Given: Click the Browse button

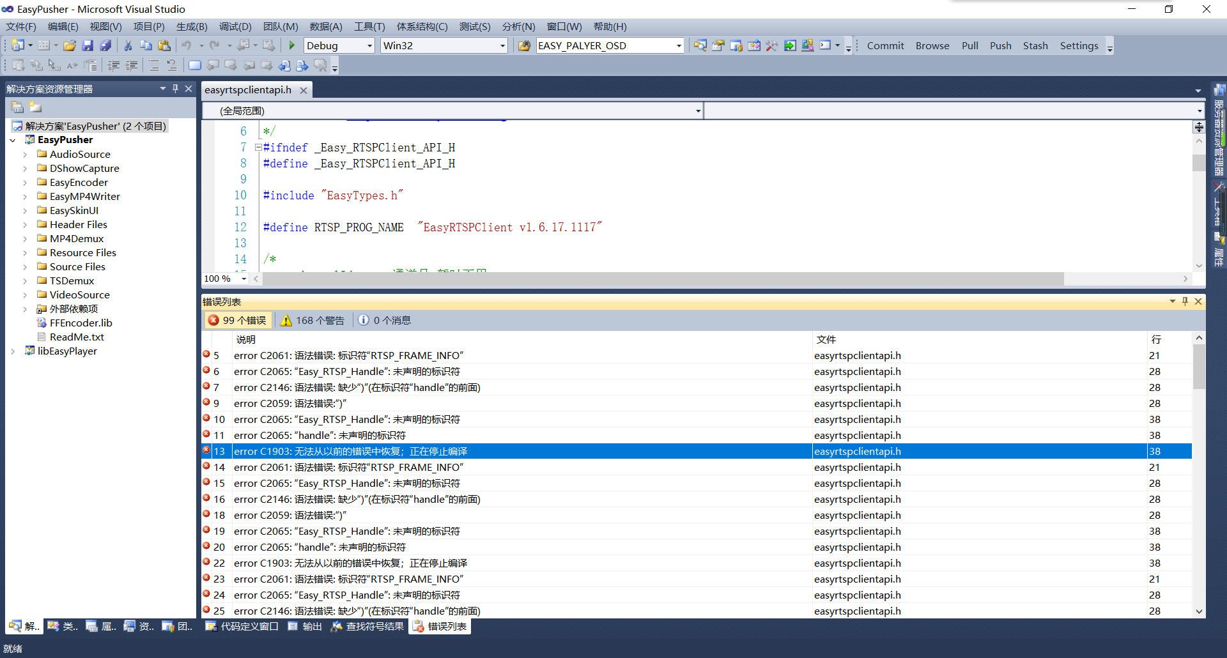Looking at the screenshot, I should click(932, 45).
